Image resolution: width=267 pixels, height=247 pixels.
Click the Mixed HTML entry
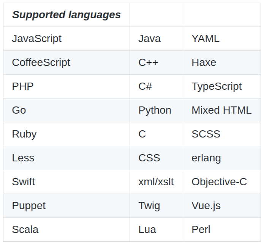pos(221,110)
